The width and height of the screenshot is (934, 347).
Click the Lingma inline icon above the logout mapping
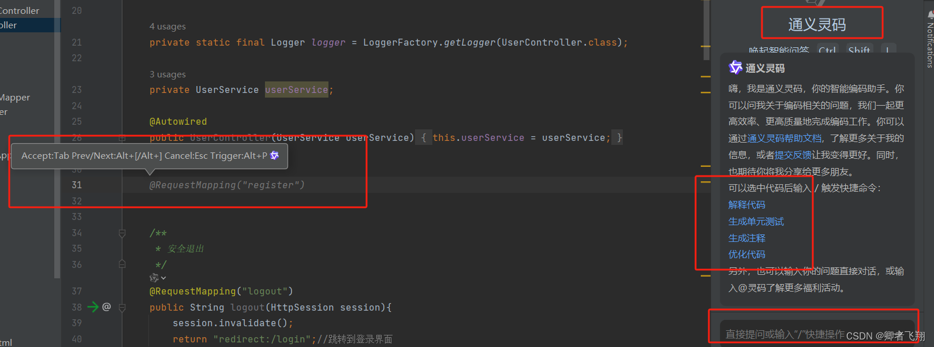tap(154, 278)
